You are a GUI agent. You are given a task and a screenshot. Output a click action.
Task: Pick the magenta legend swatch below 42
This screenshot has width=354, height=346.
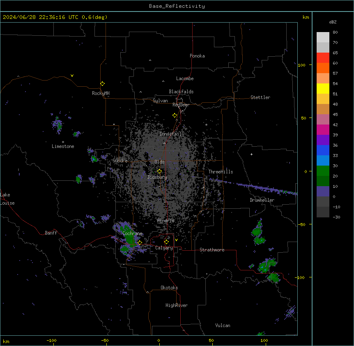coord(323,129)
